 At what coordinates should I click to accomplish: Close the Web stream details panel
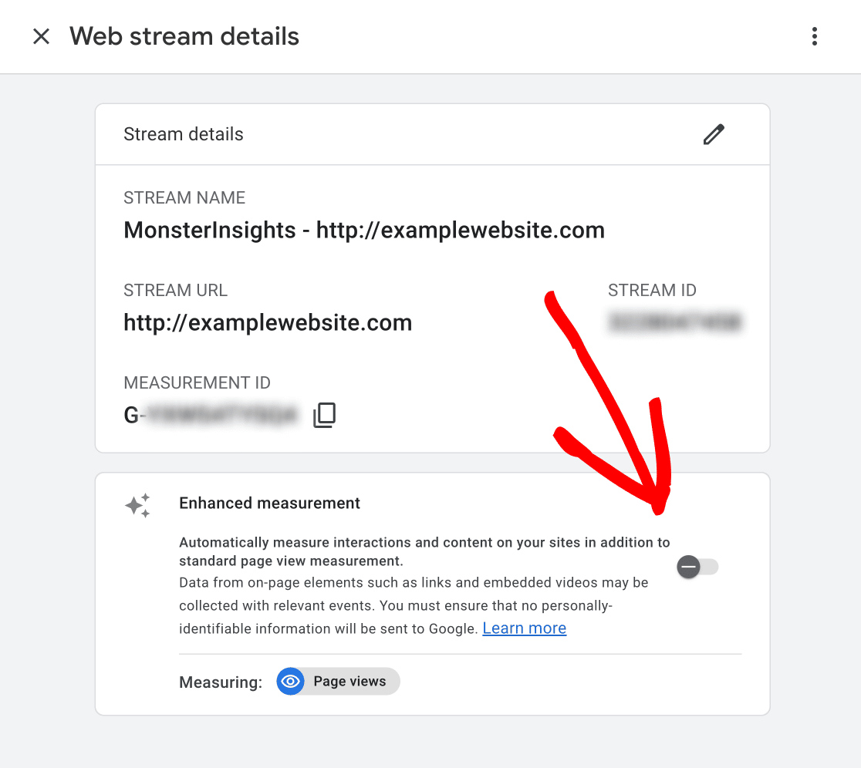pyautogui.click(x=41, y=36)
